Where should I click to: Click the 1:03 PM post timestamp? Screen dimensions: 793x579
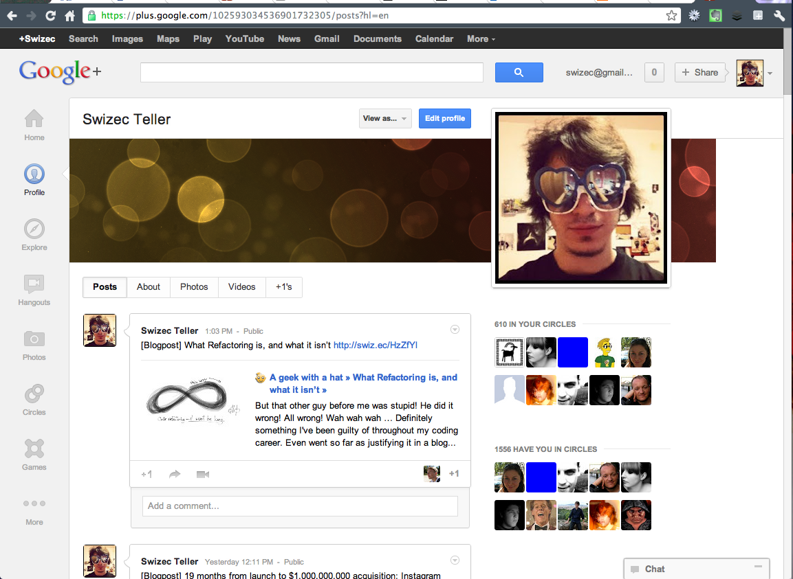click(219, 332)
